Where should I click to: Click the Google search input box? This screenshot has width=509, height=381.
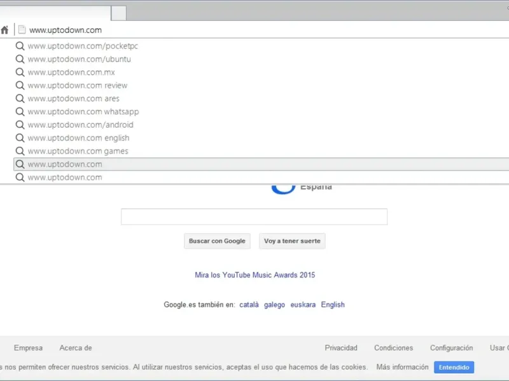click(x=254, y=217)
